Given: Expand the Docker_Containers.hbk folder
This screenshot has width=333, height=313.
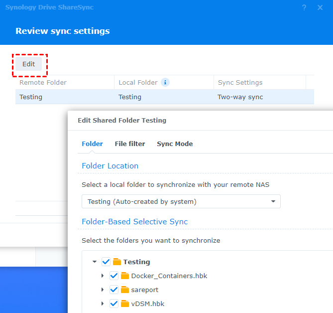Looking at the screenshot, I should pos(103,276).
